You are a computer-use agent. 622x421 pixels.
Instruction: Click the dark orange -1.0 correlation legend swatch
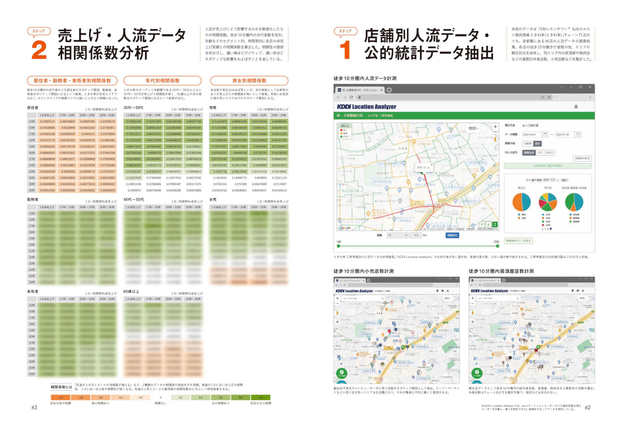coord(61,398)
